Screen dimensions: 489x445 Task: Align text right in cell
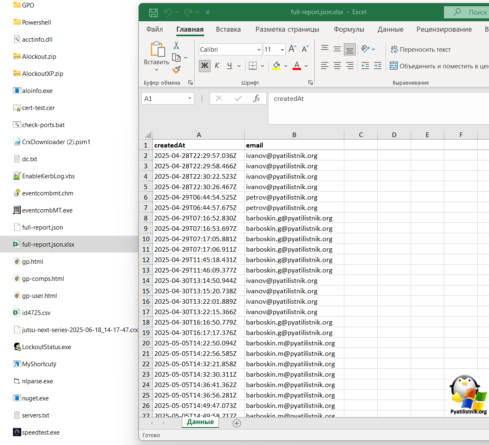click(x=350, y=65)
